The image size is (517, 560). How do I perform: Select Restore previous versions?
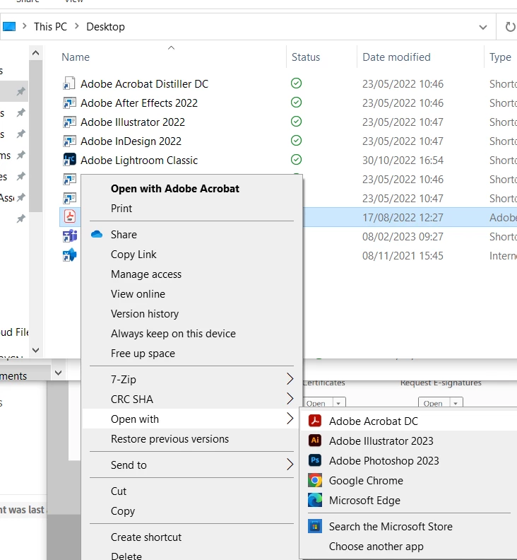pos(170,438)
